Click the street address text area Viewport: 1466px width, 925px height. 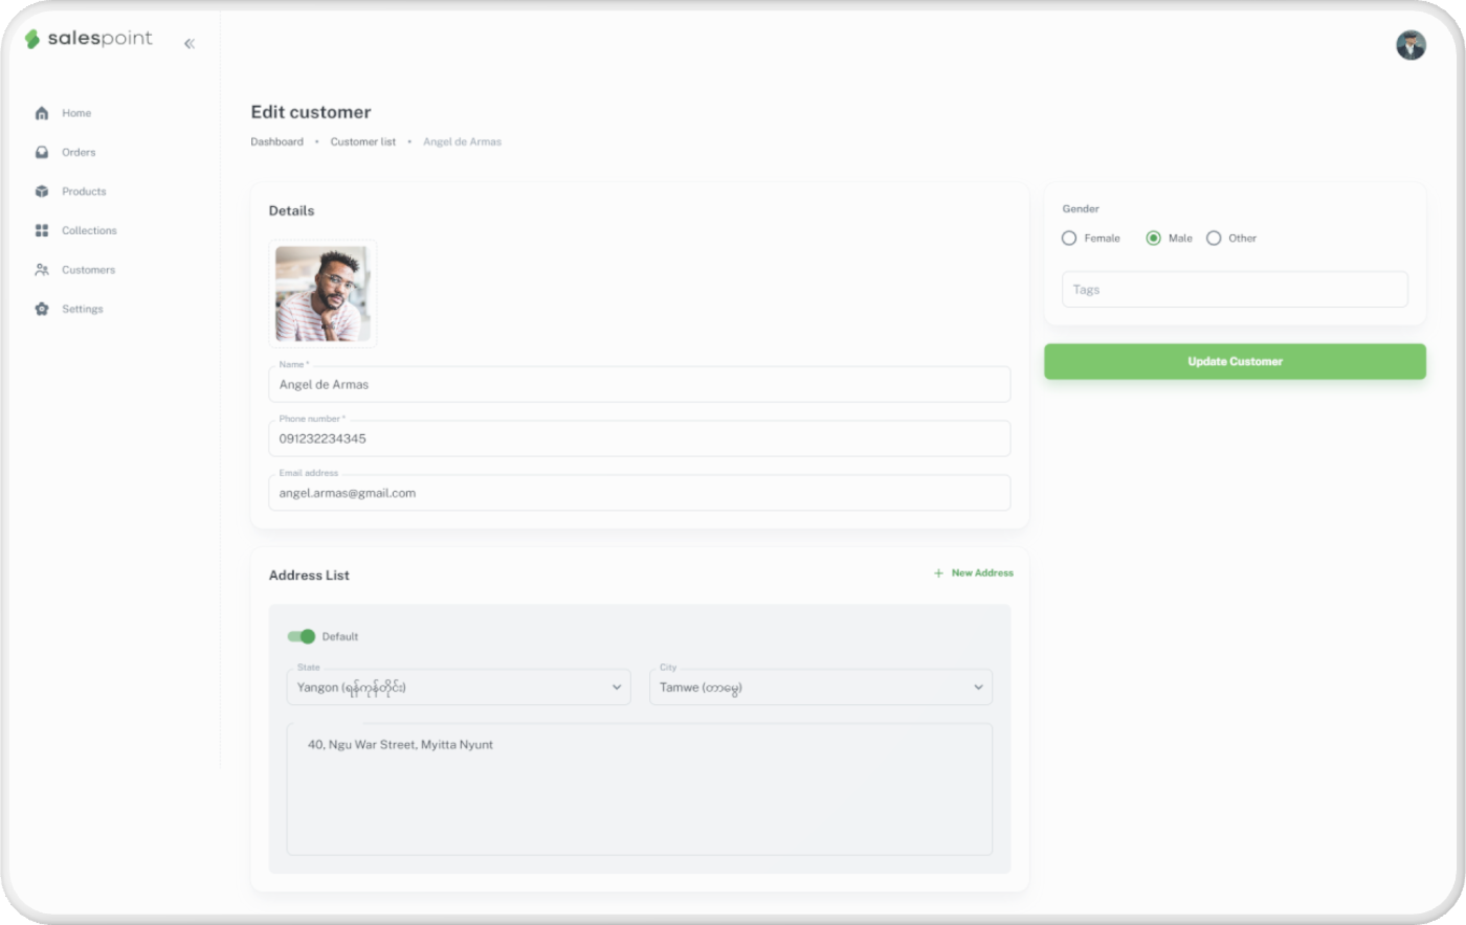click(639, 788)
